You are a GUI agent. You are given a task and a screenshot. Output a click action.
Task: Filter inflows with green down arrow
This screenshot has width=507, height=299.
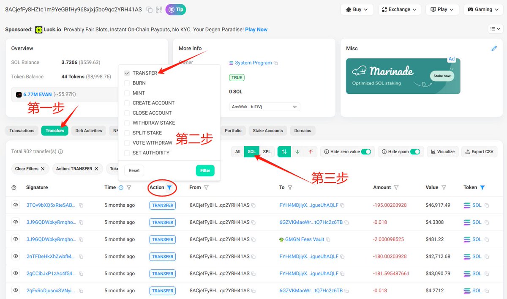pos(297,151)
